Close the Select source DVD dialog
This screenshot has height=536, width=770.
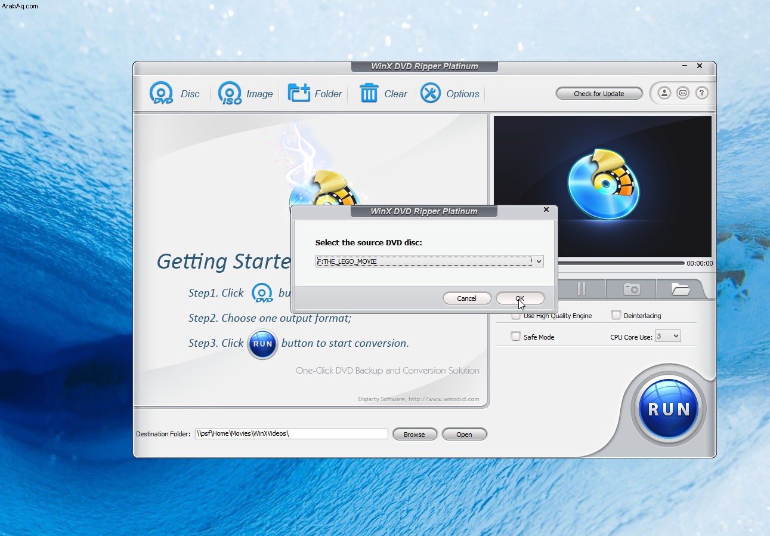pos(546,210)
